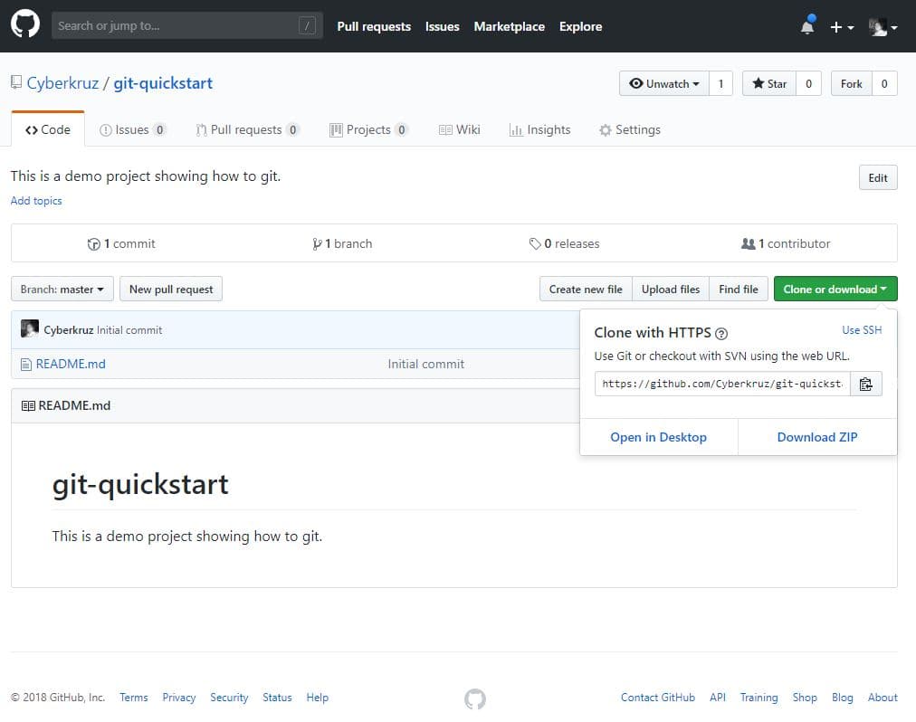
Task: Open Help footer link
Action: (x=317, y=697)
